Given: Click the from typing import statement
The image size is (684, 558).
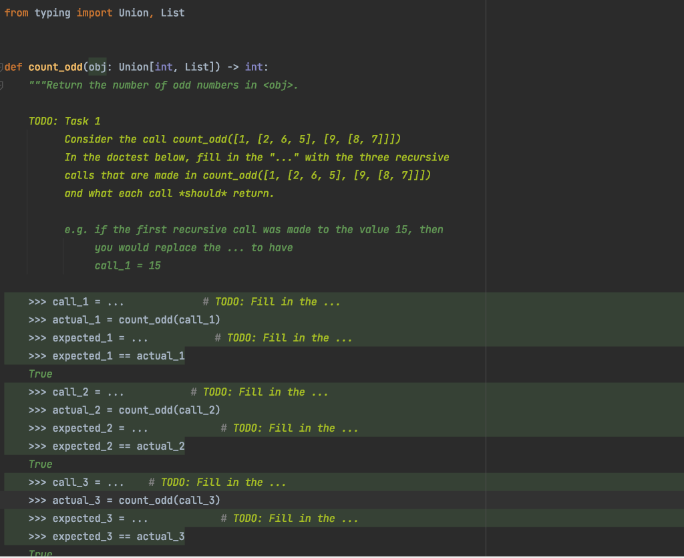Looking at the screenshot, I should click(x=60, y=12).
